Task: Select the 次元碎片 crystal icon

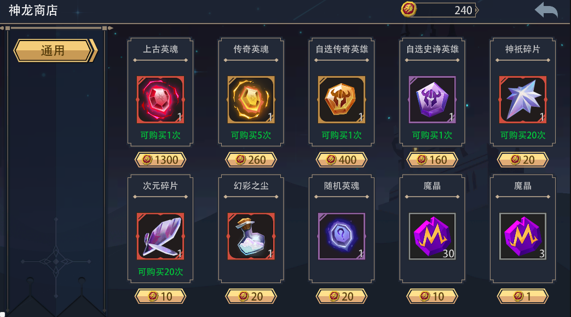Action: 160,236
